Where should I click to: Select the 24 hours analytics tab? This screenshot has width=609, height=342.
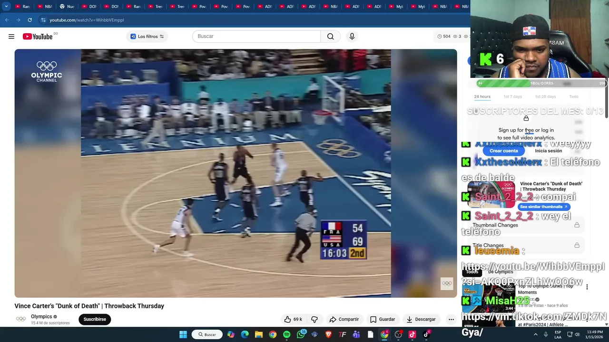pos(482,96)
